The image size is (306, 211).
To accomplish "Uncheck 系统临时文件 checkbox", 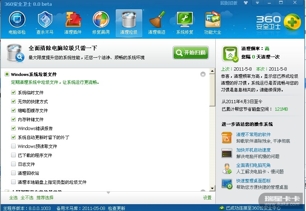I will coord(13,92).
